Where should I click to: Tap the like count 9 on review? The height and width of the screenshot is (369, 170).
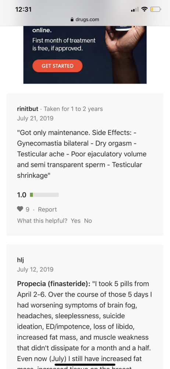(x=28, y=210)
